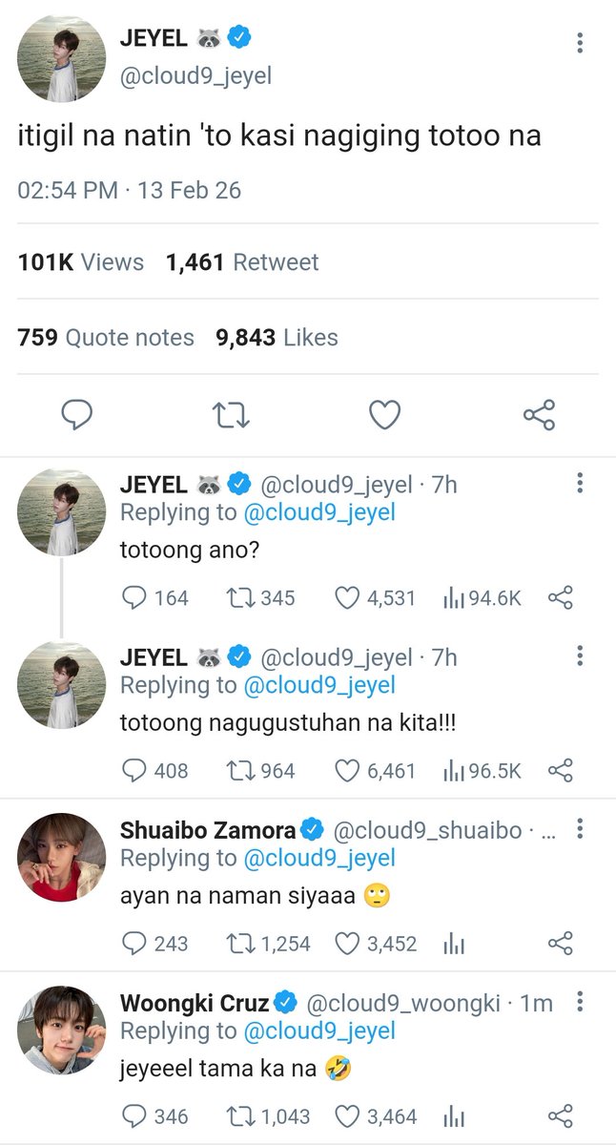Retweet Woongki Cruz's reply with 1,043 retweets
Image resolution: width=616 pixels, height=1145 pixels.
coord(237,1115)
